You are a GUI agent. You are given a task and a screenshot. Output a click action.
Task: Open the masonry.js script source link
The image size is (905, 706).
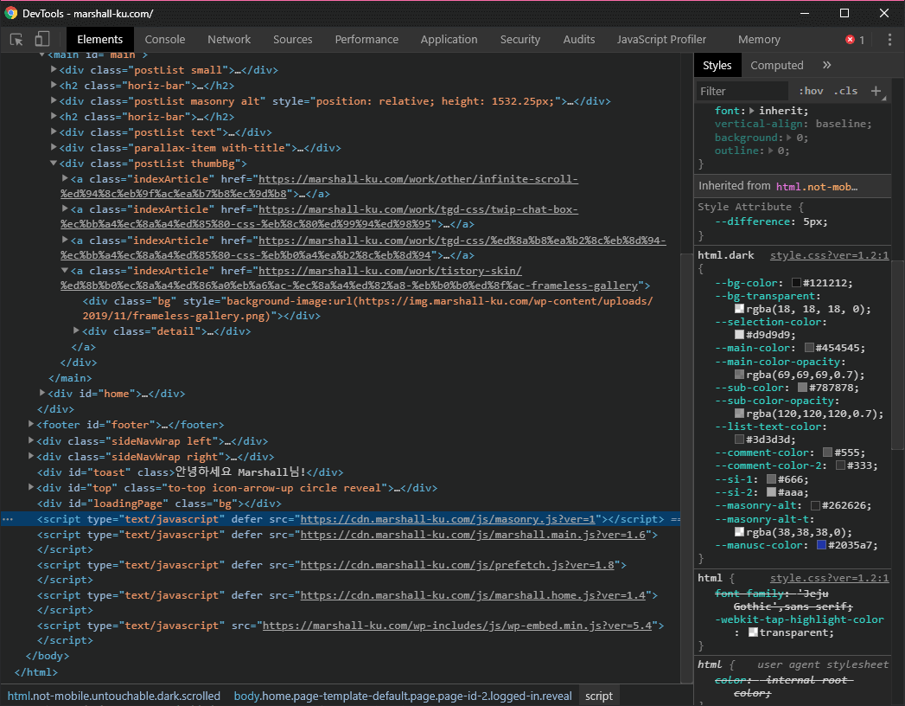tap(449, 519)
